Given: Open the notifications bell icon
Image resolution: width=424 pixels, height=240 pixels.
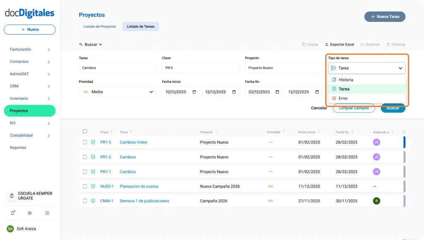Looking at the screenshot, I should pyautogui.click(x=12, y=213).
